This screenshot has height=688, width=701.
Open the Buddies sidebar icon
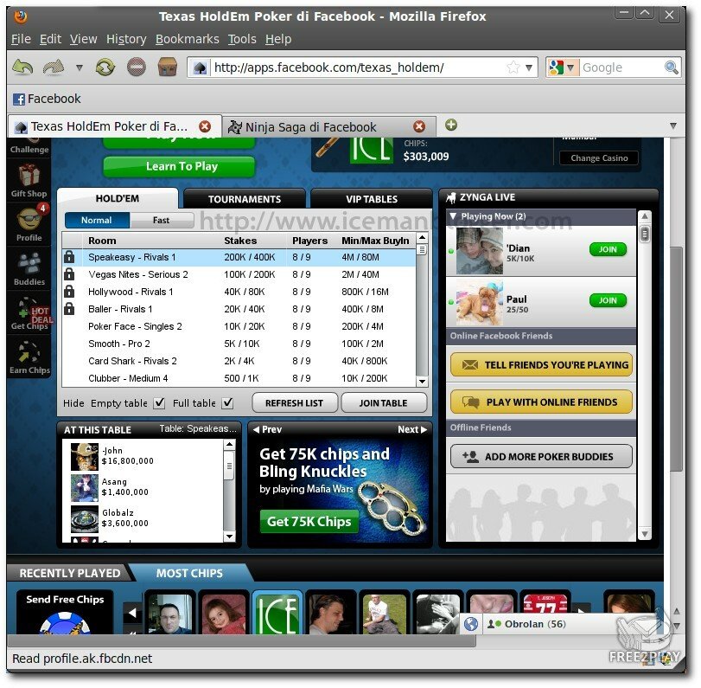[29, 268]
